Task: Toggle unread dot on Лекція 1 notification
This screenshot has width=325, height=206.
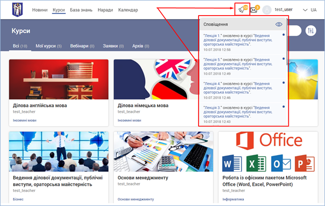Action: pyautogui.click(x=284, y=35)
